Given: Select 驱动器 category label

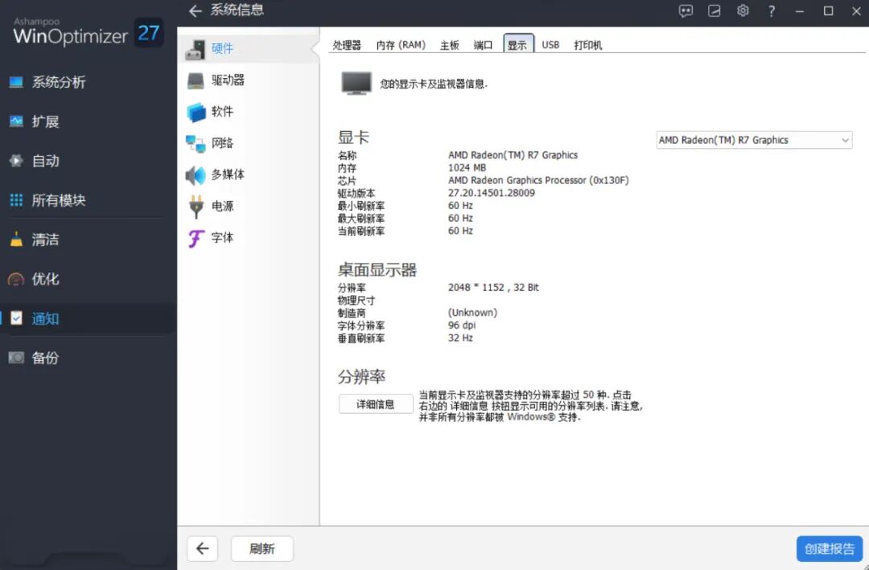Looking at the screenshot, I should point(228,80).
